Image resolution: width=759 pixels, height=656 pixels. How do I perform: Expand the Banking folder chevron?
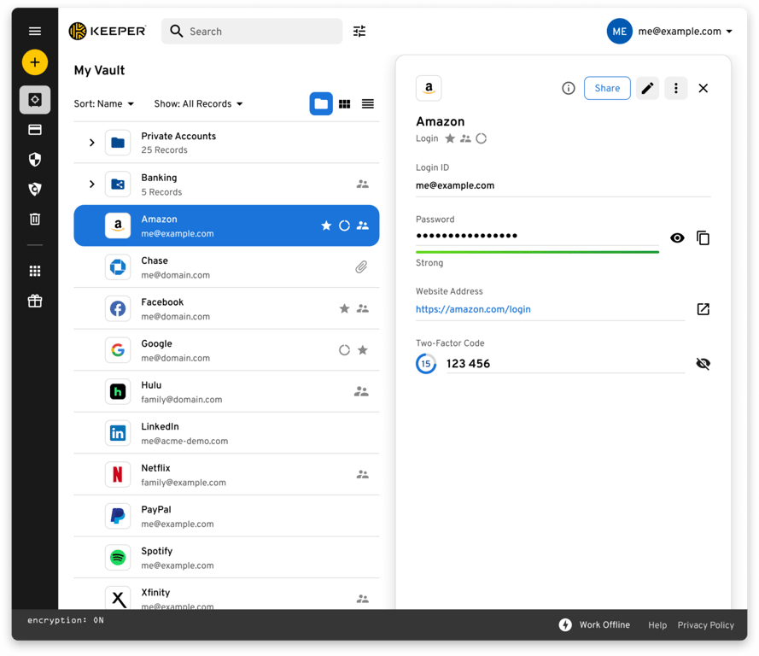point(92,184)
